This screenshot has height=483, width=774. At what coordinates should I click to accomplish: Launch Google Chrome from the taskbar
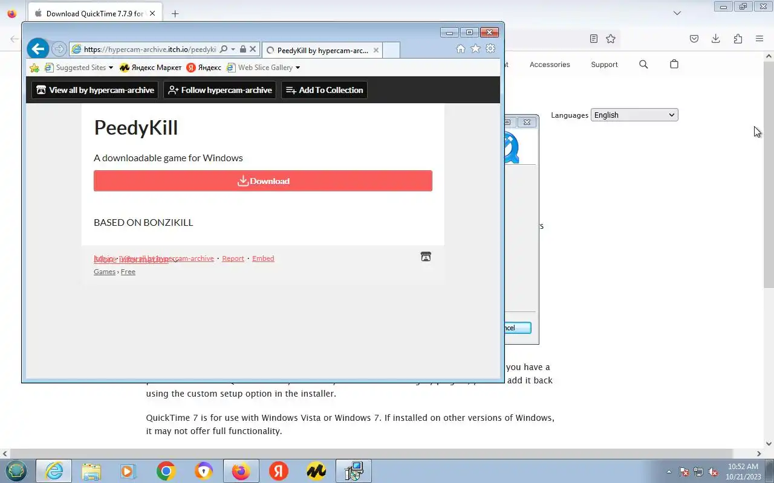click(x=166, y=471)
